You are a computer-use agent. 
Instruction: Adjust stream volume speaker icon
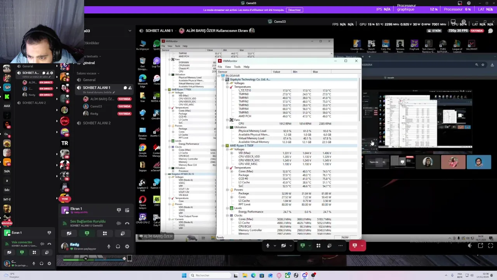click(x=470, y=245)
